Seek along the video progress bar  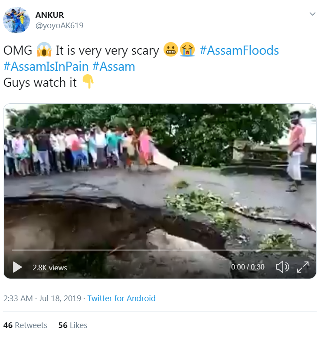160,250
